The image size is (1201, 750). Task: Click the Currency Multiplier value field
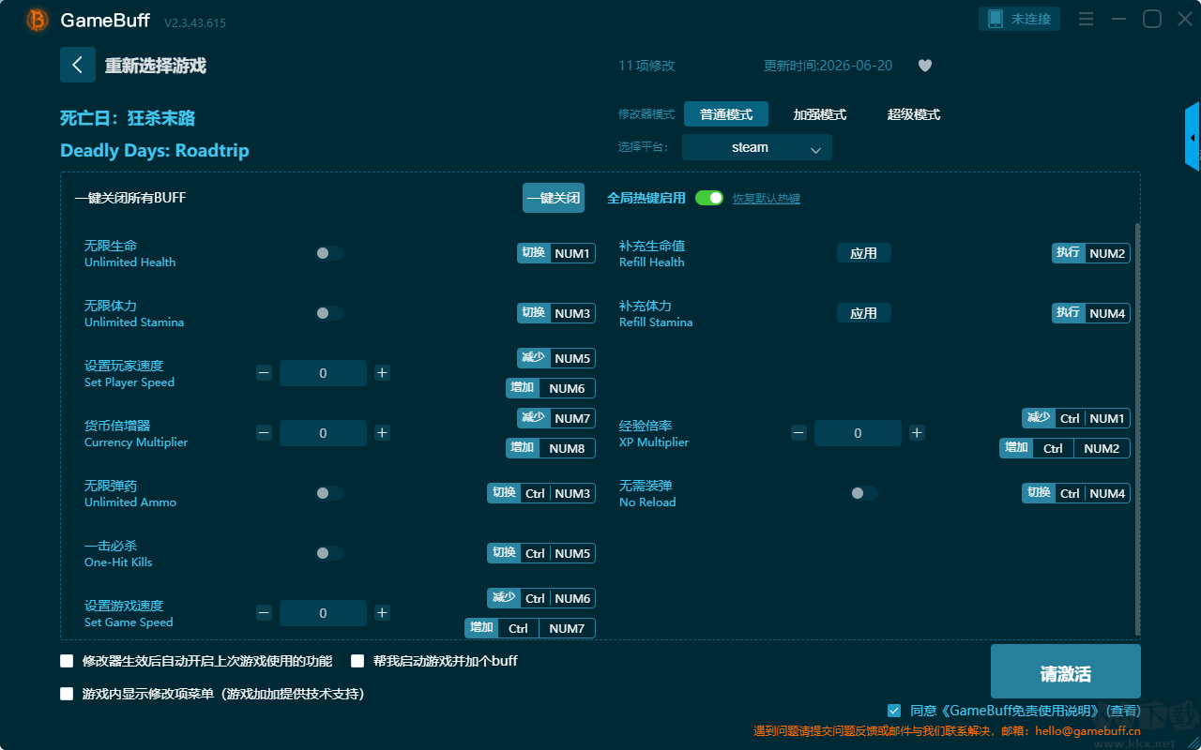(323, 433)
